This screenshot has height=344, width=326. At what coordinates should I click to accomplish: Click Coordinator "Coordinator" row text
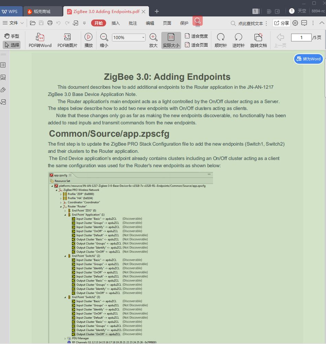click(x=84, y=202)
